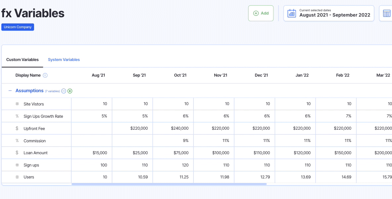Image resolution: width=392 pixels, height=199 pixels.
Task: Click the dollar icon for Loan Amount
Action: pos(17,153)
